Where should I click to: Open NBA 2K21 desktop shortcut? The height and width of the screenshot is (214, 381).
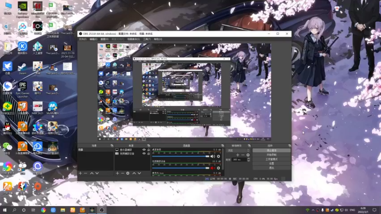(38, 108)
